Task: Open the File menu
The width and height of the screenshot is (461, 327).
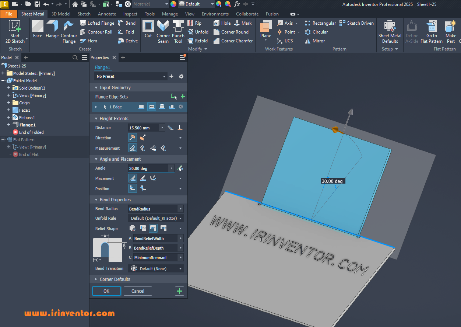Action: coord(8,14)
